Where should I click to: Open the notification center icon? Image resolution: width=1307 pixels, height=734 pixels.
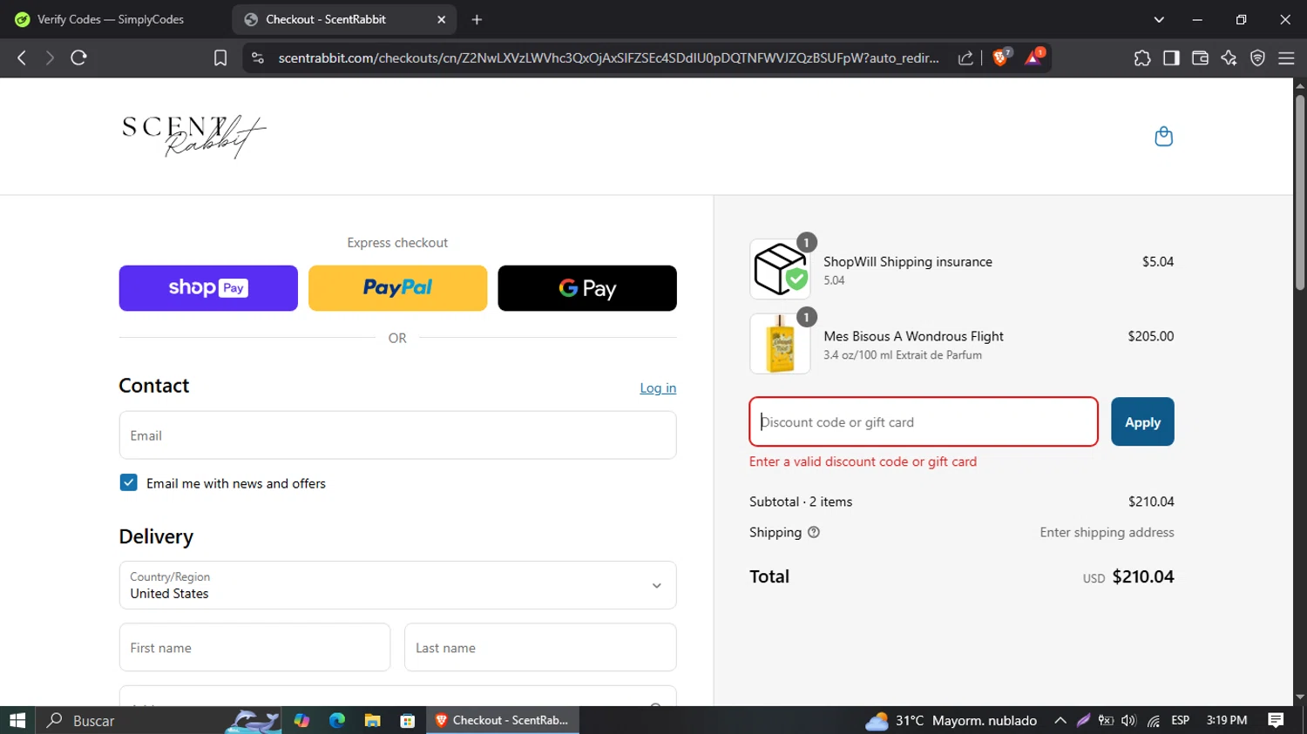[x=1276, y=720]
